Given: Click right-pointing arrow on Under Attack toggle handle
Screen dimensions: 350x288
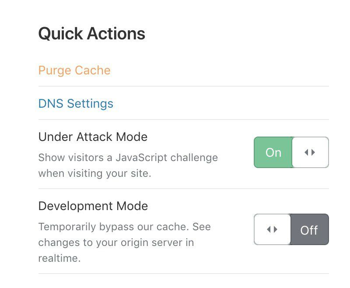Looking at the screenshot, I should click(313, 152).
